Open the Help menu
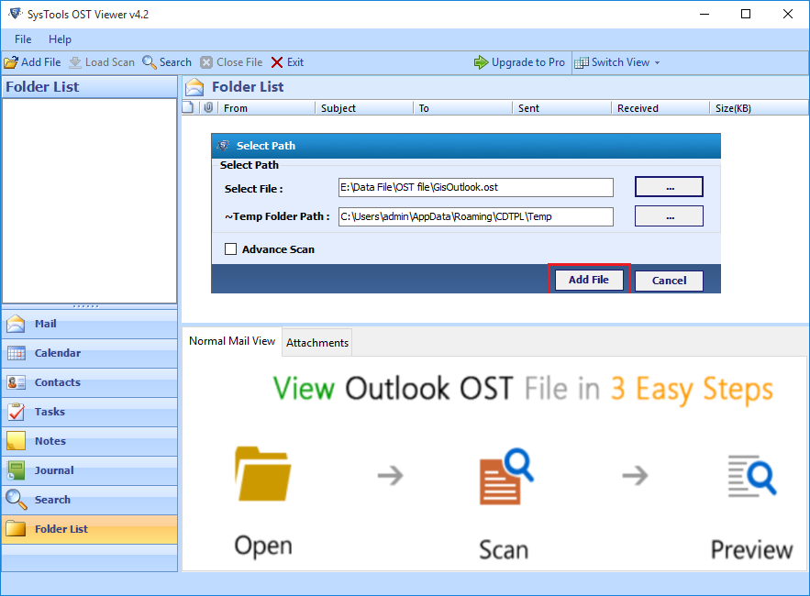This screenshot has height=596, width=810. (60, 39)
